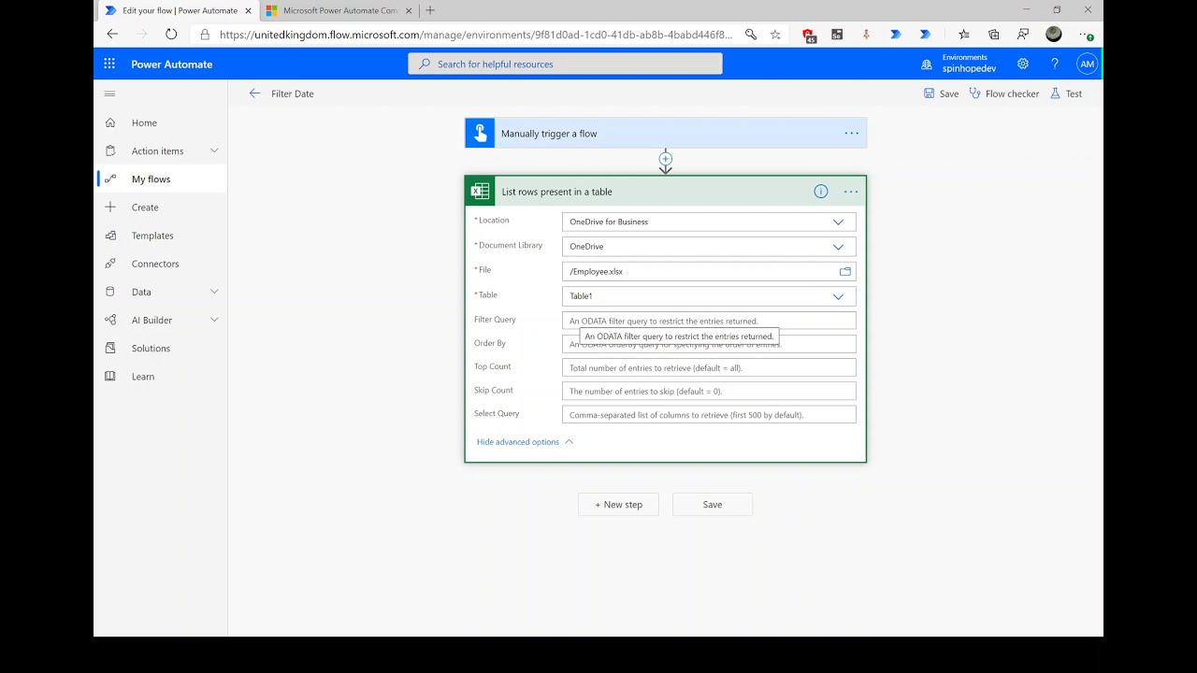Screen dimensions: 1197x673
Task: Open the Help question mark icon
Action: pos(1055,64)
